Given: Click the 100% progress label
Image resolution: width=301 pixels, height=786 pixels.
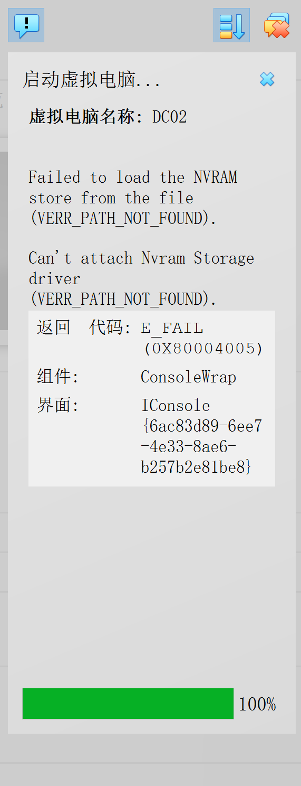Looking at the screenshot, I should [257, 704].
